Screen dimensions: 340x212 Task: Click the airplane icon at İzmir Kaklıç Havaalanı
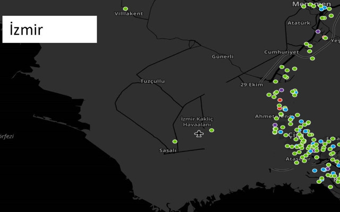pos(199,134)
